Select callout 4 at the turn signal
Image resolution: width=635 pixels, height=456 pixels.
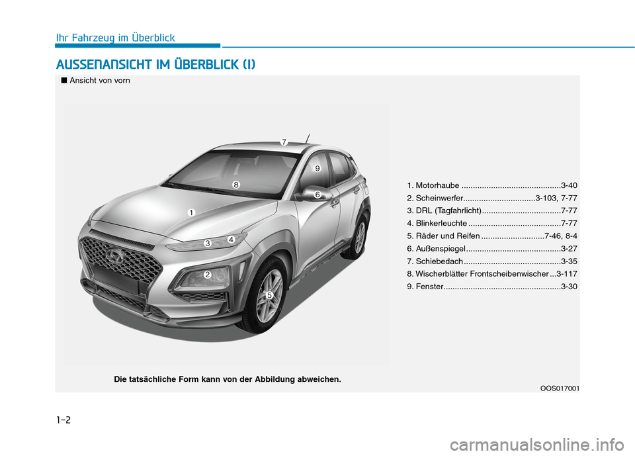[232, 239]
